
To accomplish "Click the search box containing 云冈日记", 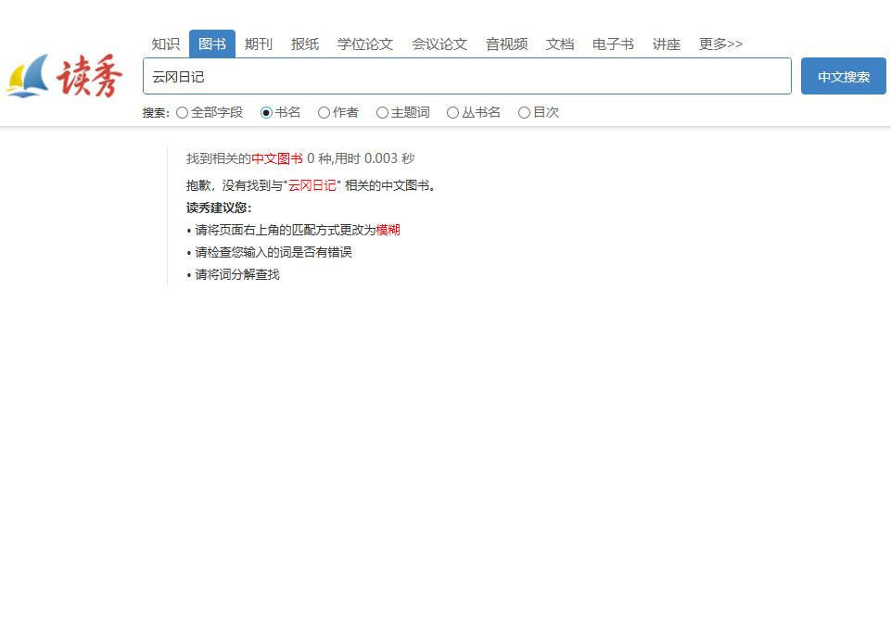I will [467, 76].
